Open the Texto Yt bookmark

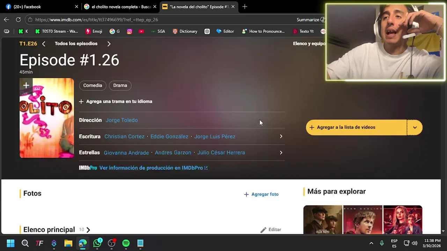(303, 31)
